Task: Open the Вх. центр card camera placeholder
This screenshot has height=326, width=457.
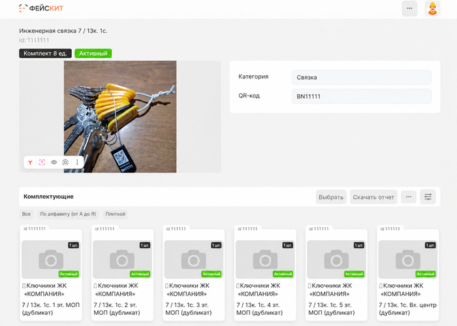Action: pyautogui.click(x=407, y=259)
